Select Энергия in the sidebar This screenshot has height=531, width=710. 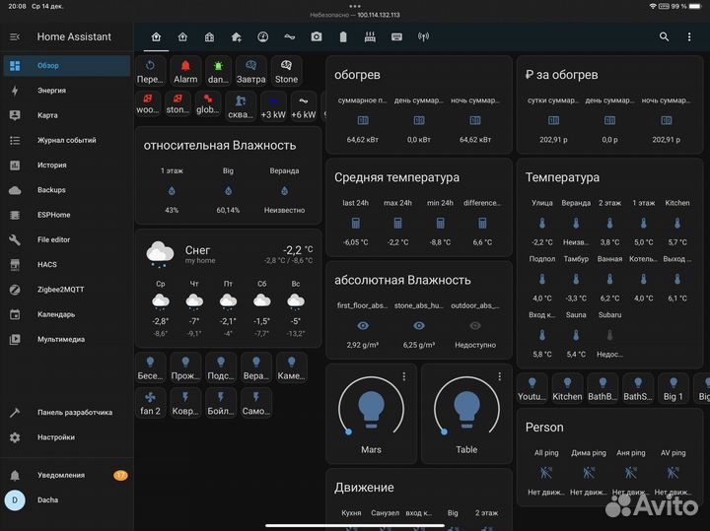coord(52,91)
